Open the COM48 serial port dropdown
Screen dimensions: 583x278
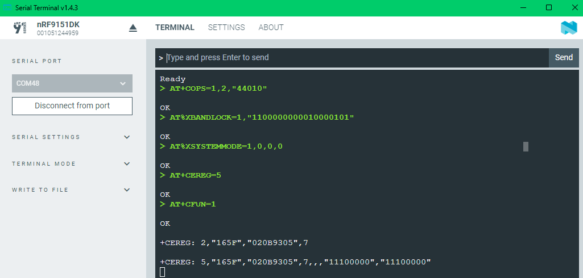point(72,83)
